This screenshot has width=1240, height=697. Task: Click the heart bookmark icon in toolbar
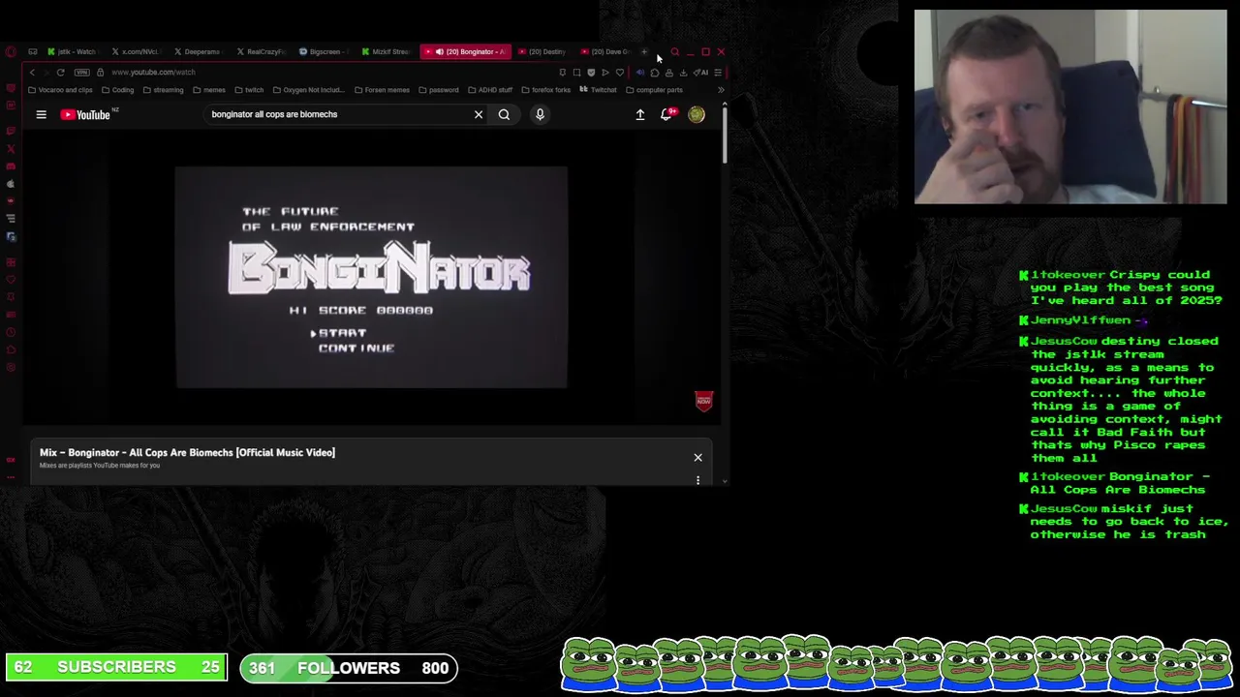tap(620, 73)
